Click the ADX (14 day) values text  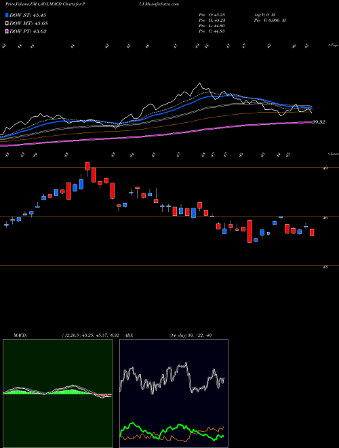[191, 335]
